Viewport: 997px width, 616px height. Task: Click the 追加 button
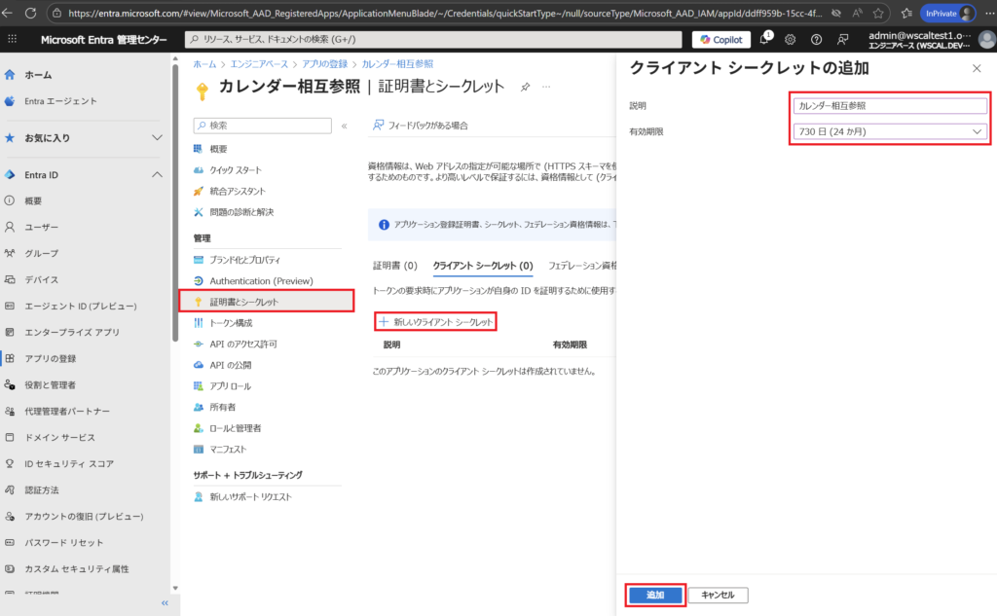(655, 595)
